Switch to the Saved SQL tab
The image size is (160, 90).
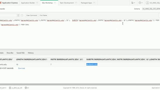pyautogui.click(x=20, y=53)
